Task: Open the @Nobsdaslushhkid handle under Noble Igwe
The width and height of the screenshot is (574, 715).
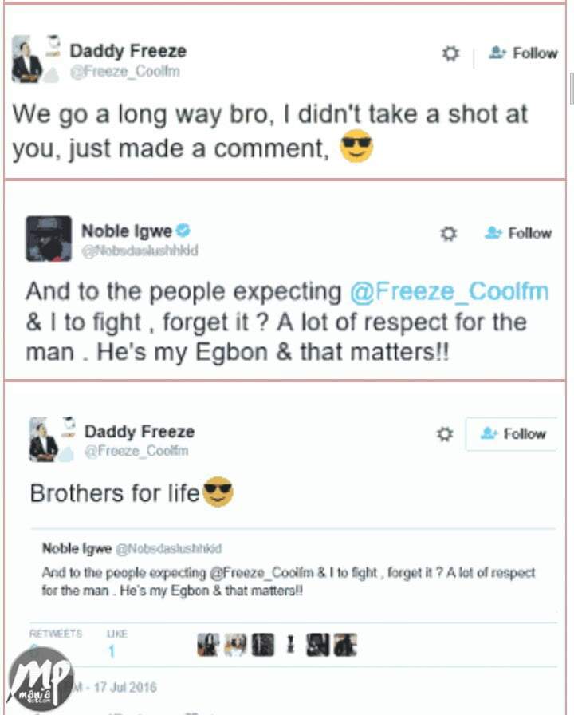Action: pyautogui.click(x=140, y=251)
